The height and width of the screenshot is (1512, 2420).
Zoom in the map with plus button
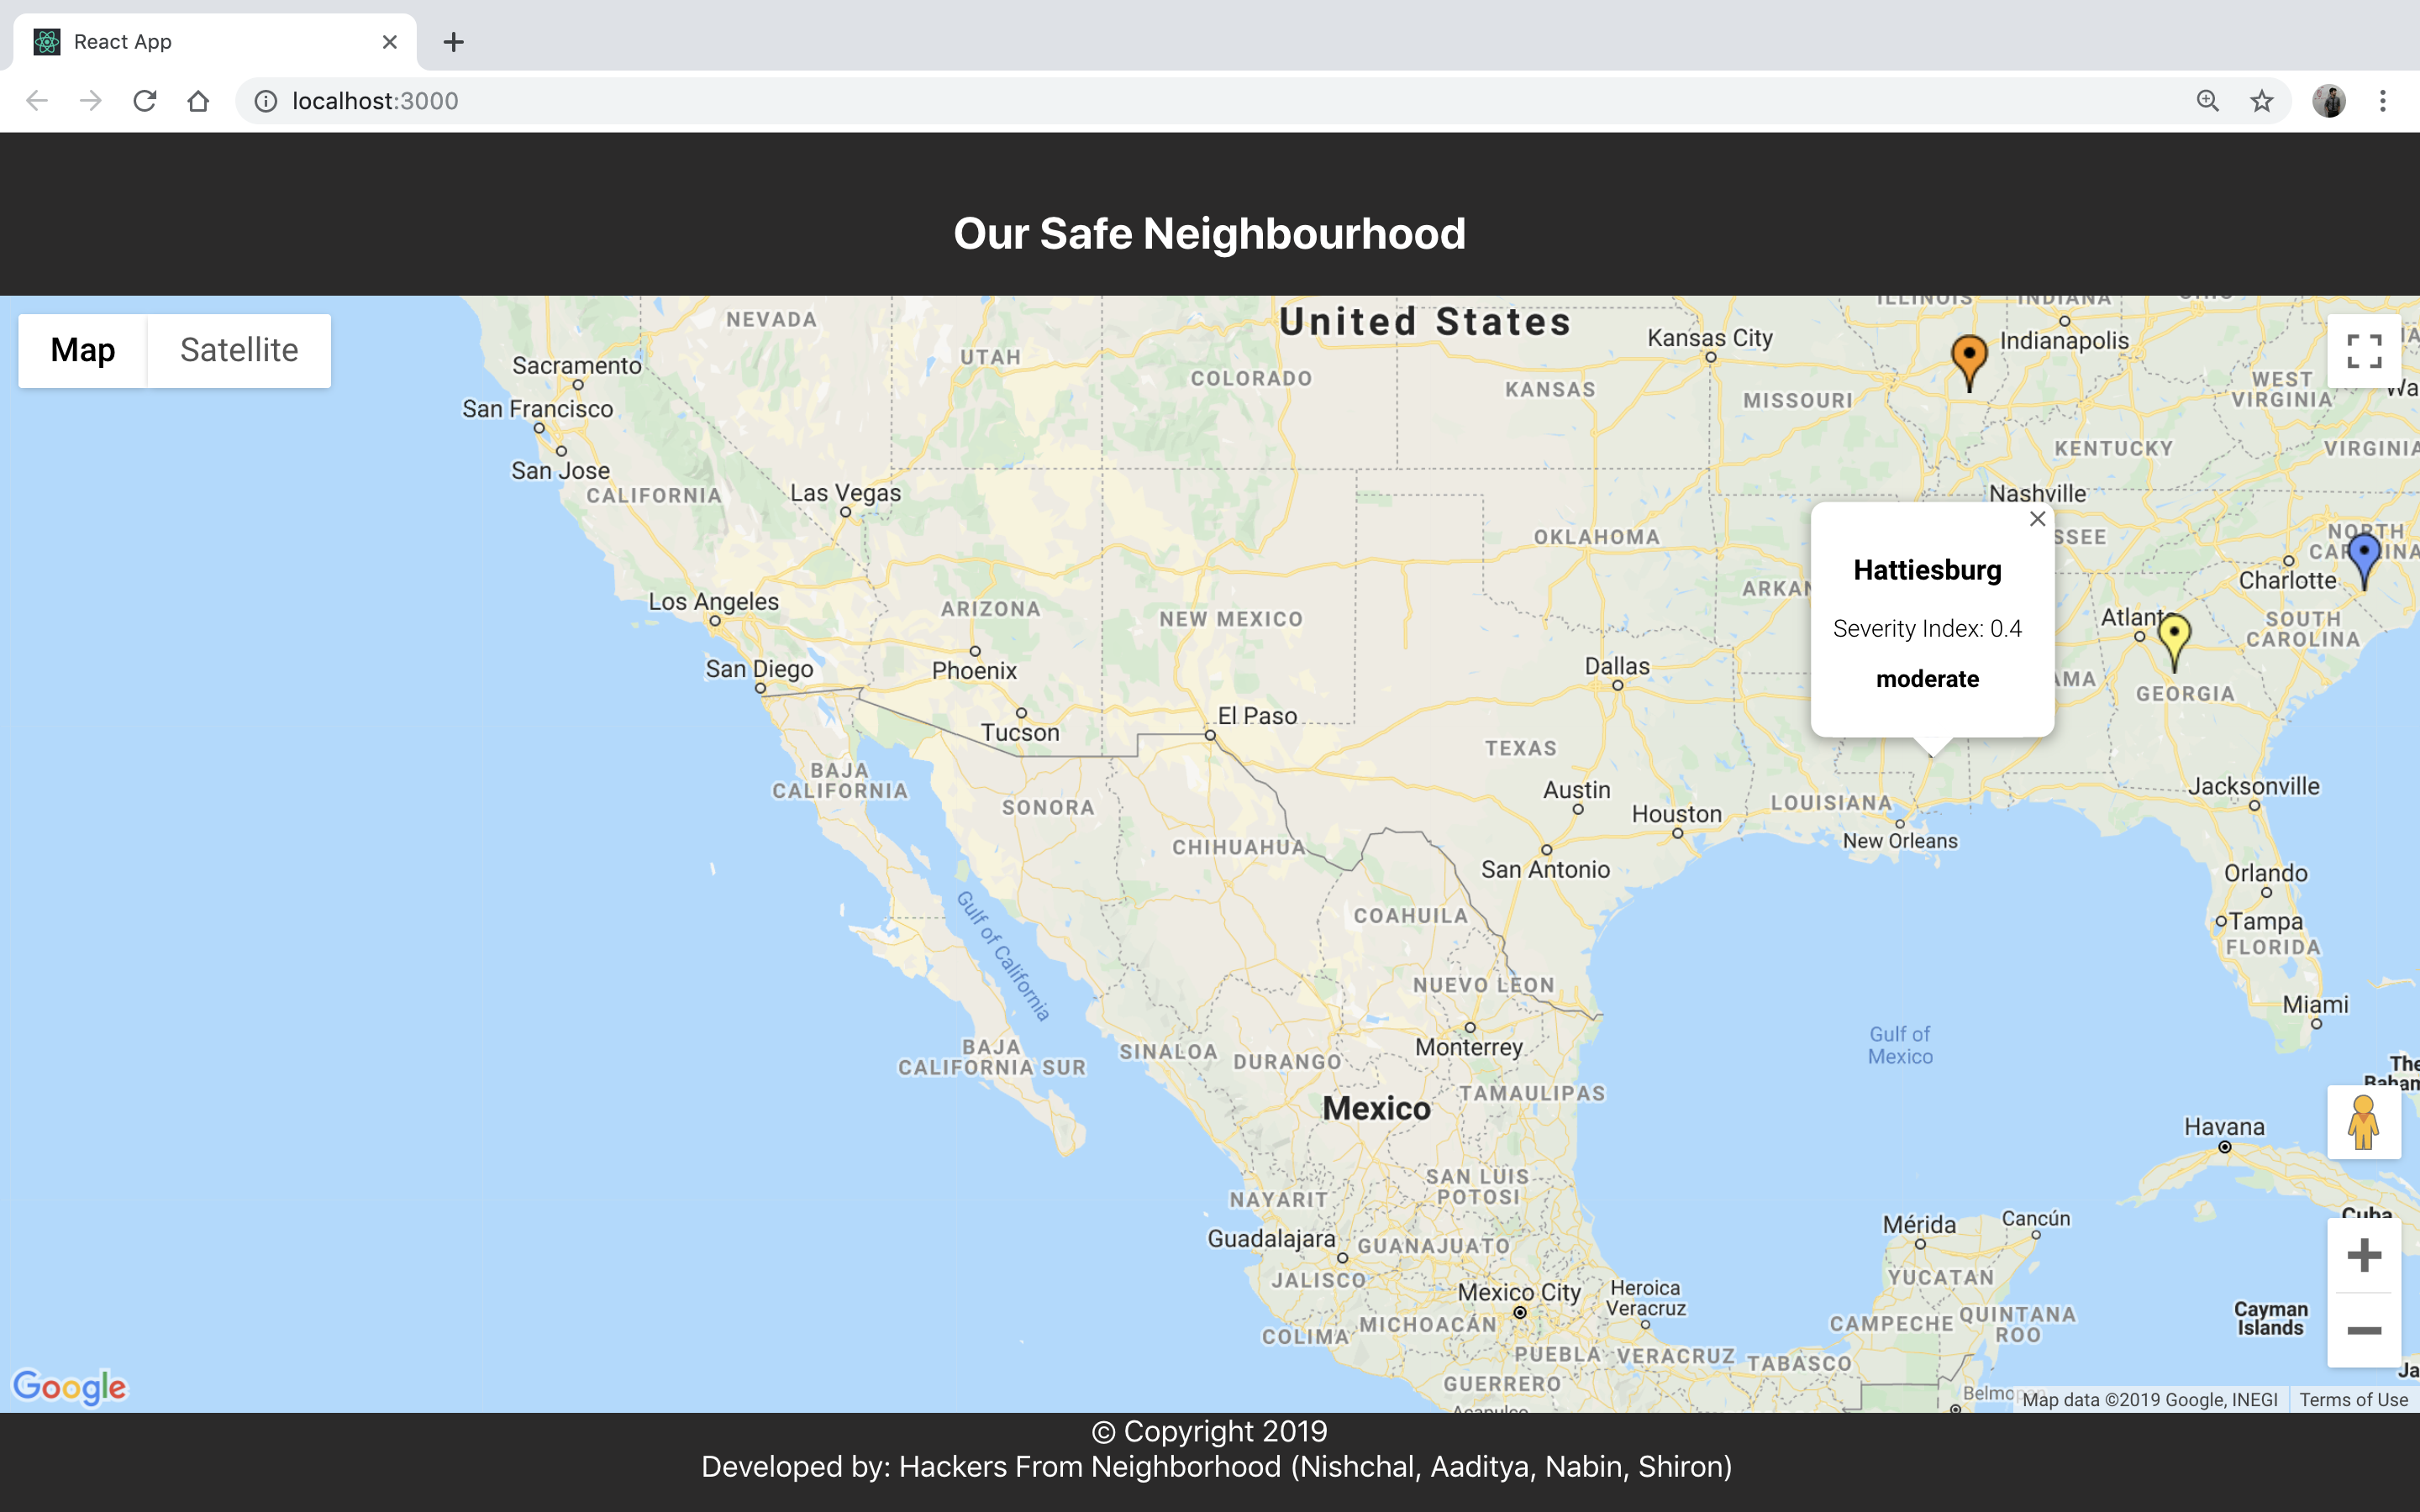2364,1255
